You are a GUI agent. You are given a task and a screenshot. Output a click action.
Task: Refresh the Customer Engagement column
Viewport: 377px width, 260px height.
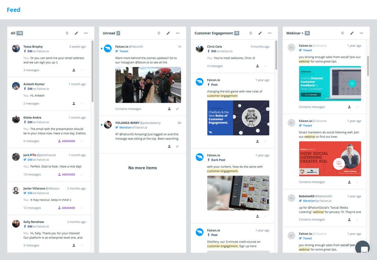click(x=251, y=33)
